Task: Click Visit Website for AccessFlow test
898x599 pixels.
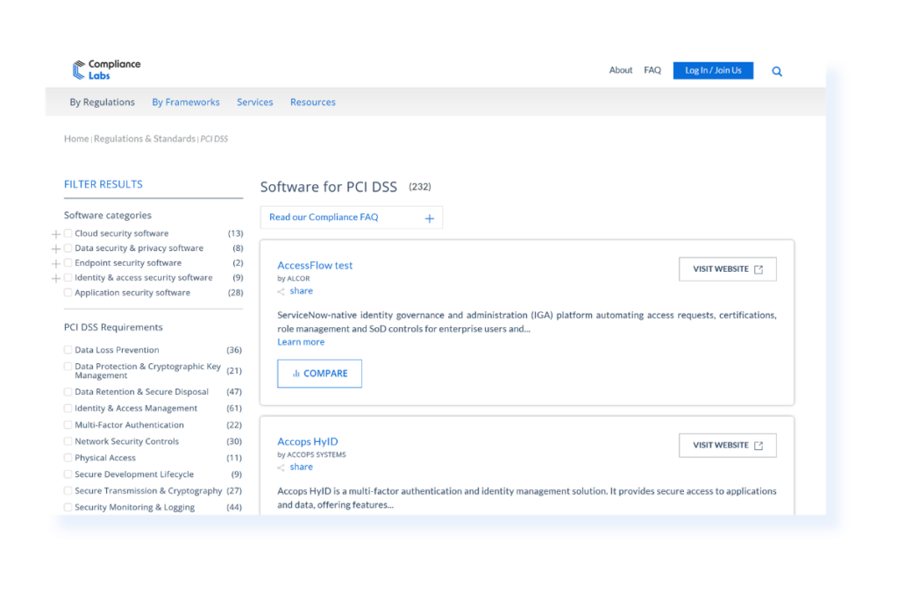Action: point(727,269)
